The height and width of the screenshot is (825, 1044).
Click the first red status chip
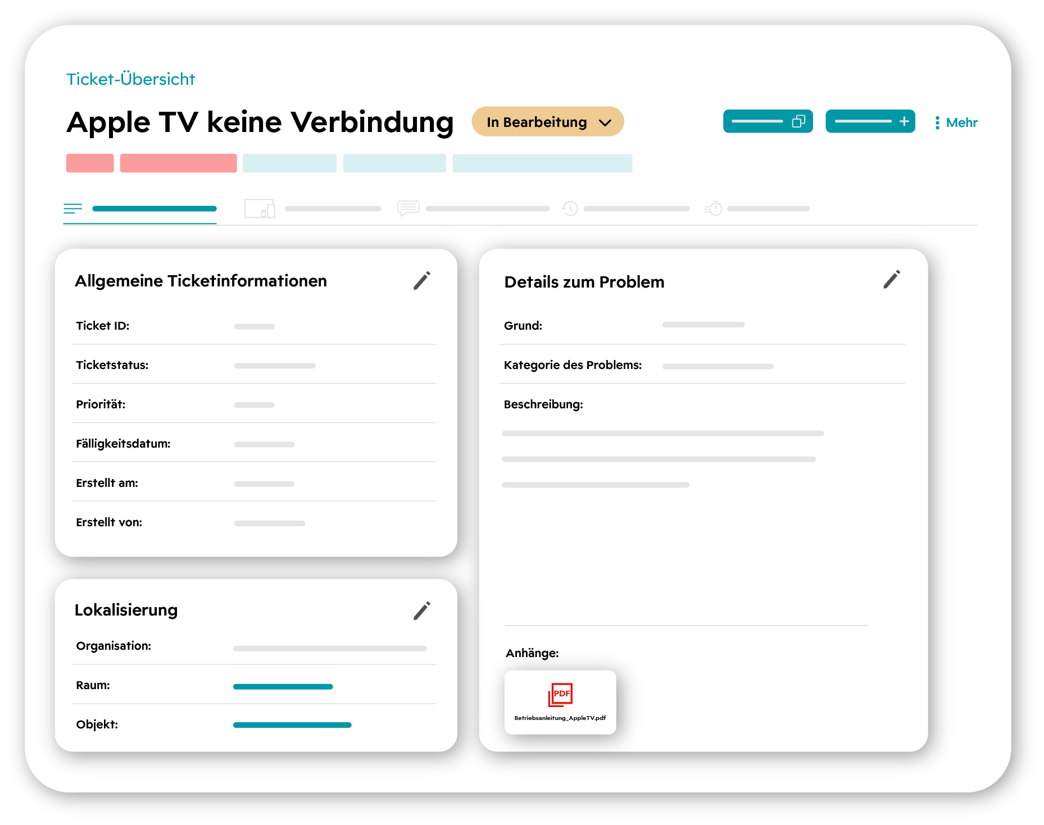(89, 163)
